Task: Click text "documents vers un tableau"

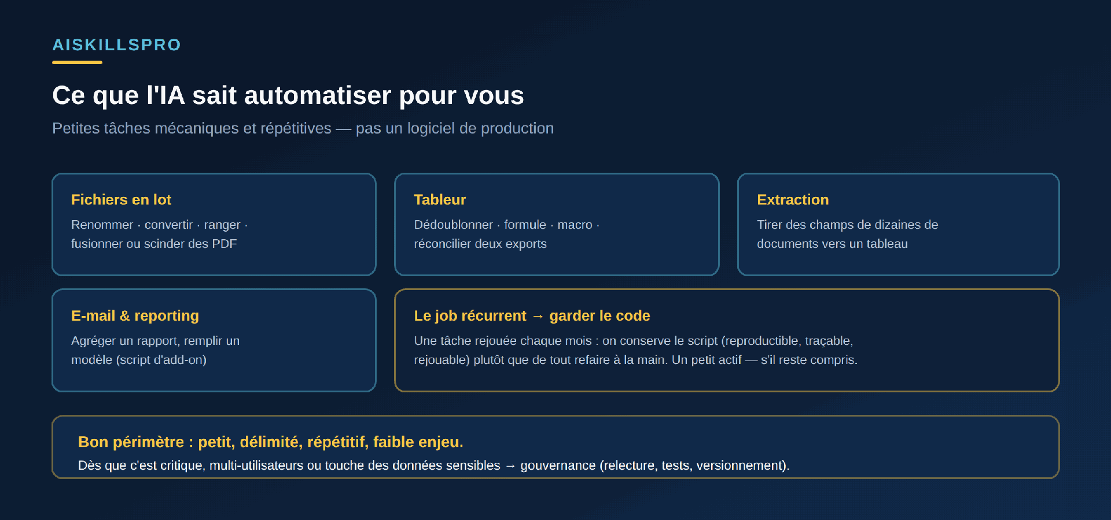Action: coord(832,244)
